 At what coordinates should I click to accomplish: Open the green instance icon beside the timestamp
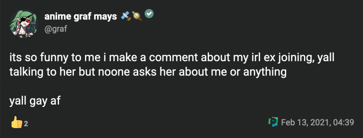point(273,122)
